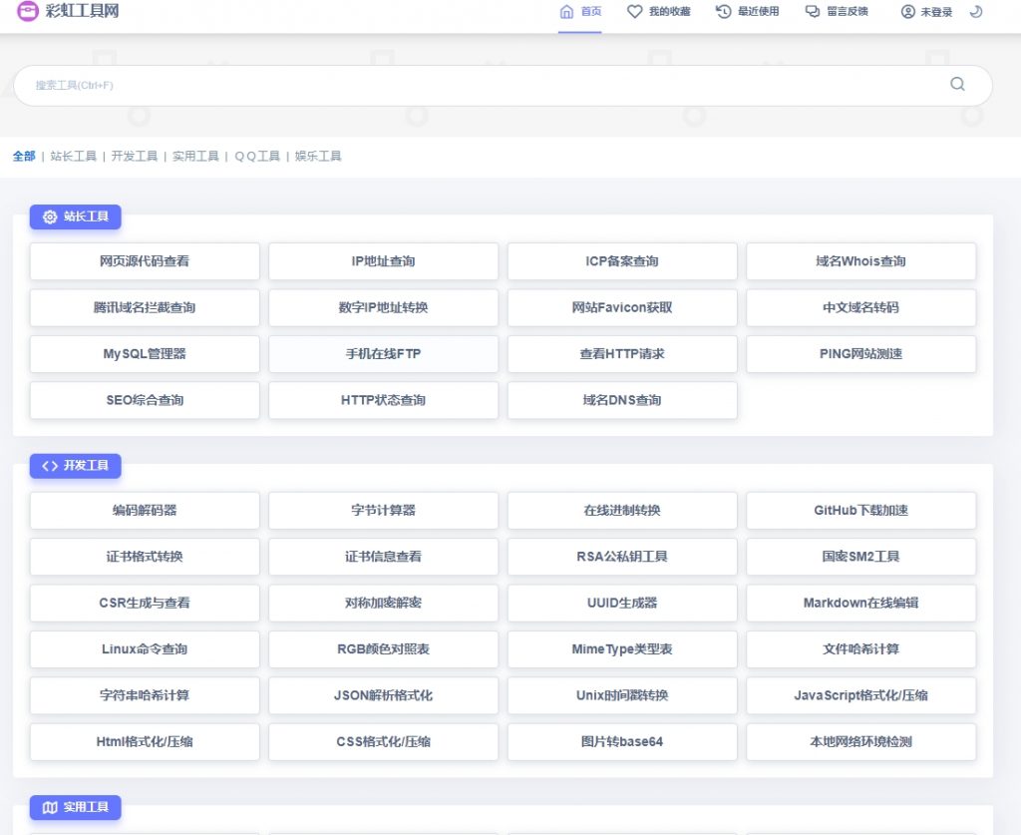Click the 站长工具 gear section badge
Screen dimensions: 1021x835
click(x=75, y=216)
